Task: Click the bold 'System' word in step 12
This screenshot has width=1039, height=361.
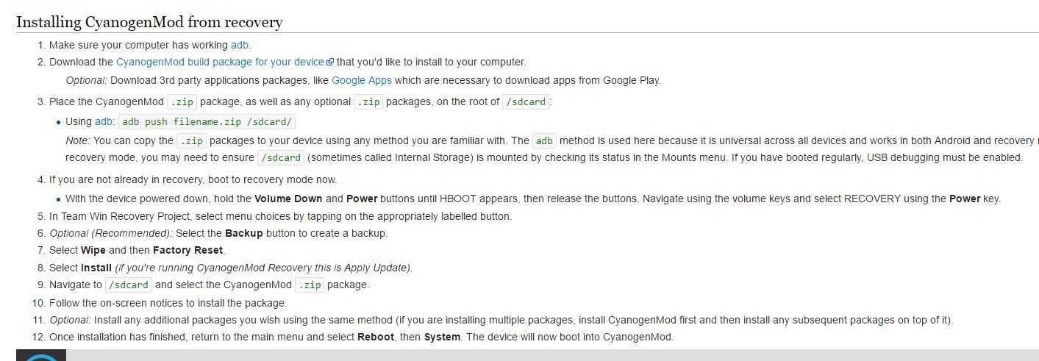Action: [442, 337]
